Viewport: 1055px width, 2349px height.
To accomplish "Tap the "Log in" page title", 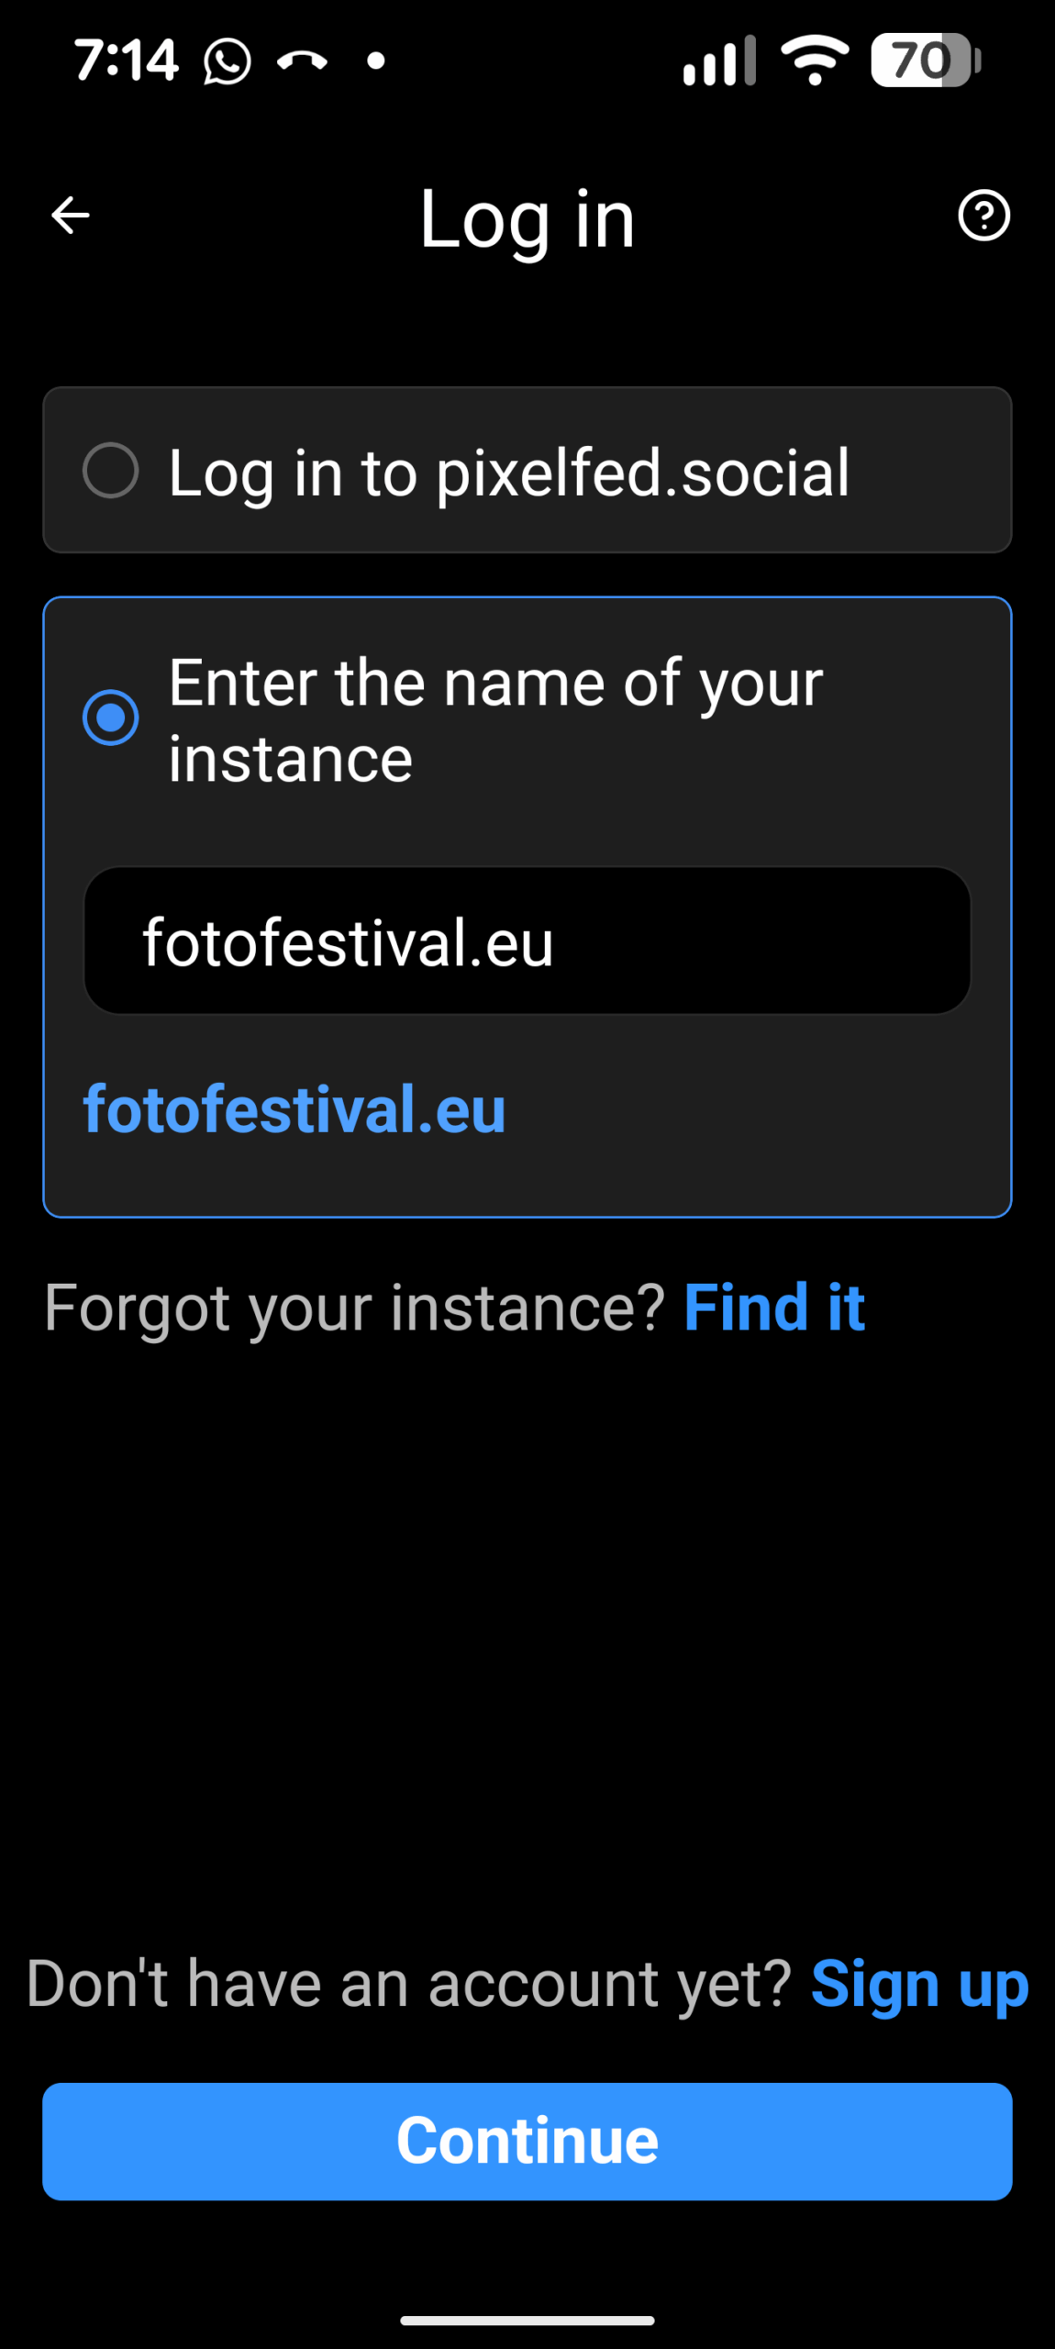I will pyautogui.click(x=527, y=218).
